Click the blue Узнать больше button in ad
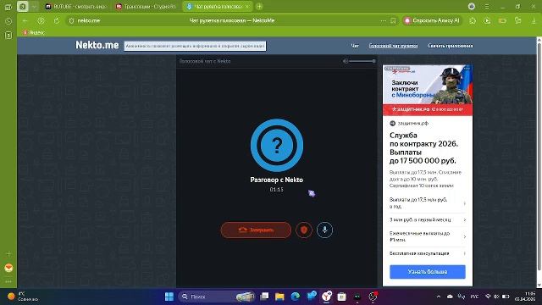 coord(428,272)
